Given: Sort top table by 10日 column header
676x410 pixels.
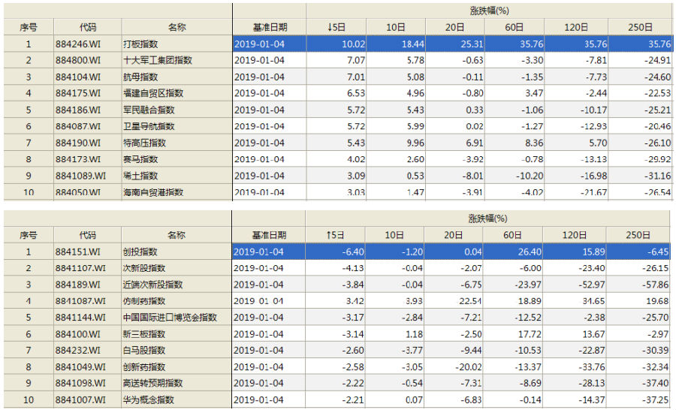Looking at the screenshot, I should pos(395,27).
